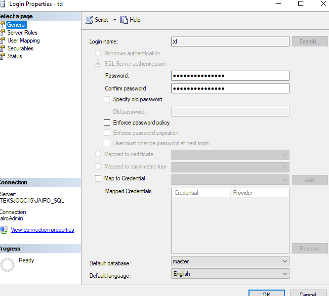Click the Login Properties window title icon
This screenshot has width=329, height=296.
pos(2,4)
